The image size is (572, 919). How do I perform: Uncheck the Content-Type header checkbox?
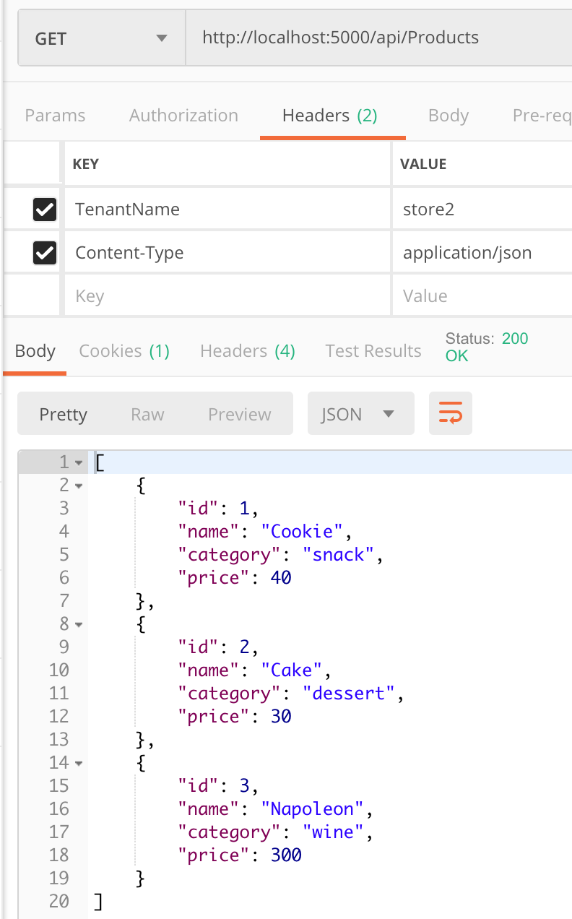(45, 253)
